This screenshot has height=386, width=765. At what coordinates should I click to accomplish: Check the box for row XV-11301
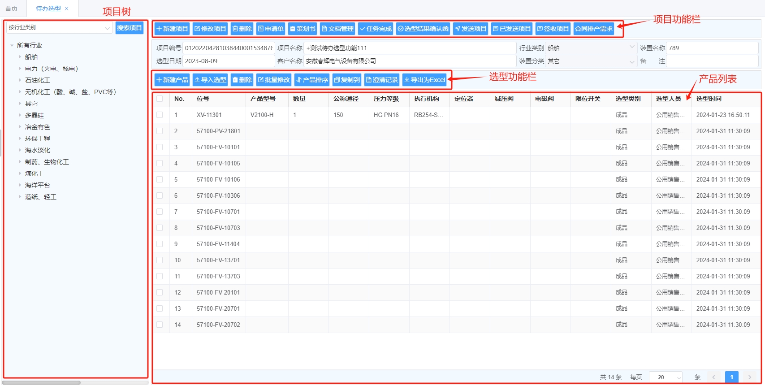160,115
